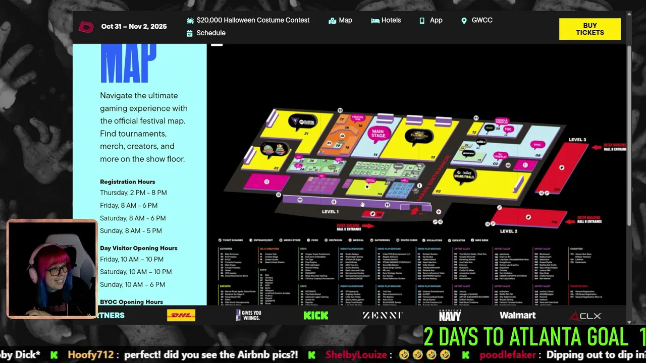Open the Hotels menu item
The height and width of the screenshot is (363, 646).
tap(391, 20)
